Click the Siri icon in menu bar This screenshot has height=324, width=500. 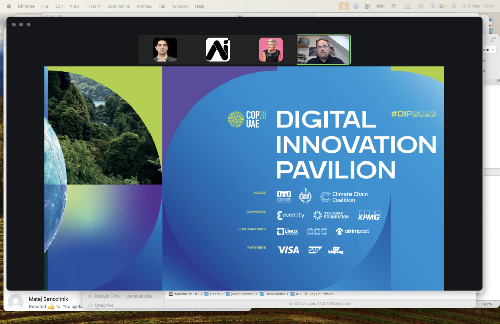click(454, 6)
